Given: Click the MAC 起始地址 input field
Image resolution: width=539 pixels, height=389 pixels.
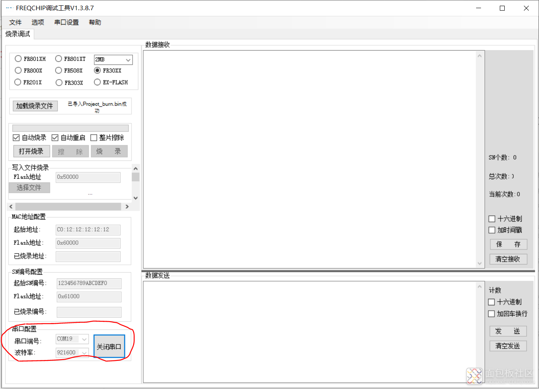Looking at the screenshot, I should [88, 230].
